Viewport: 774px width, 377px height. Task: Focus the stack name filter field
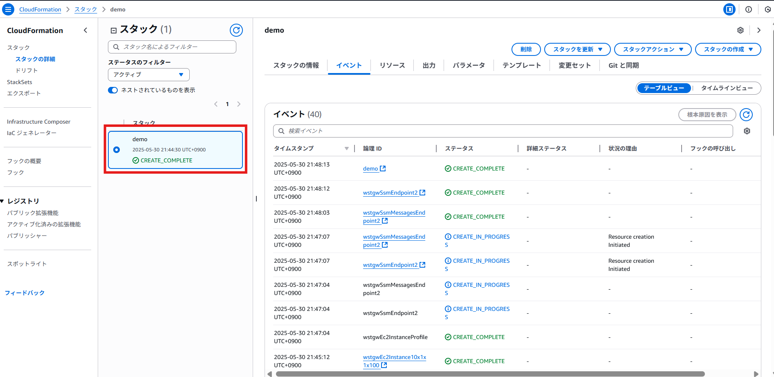(172, 47)
